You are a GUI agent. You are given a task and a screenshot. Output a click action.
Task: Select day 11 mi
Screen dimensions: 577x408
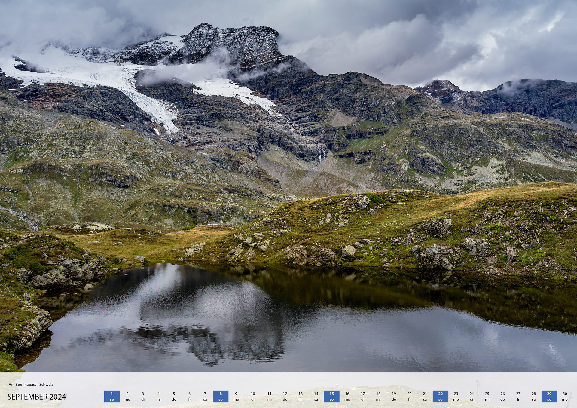(x=269, y=396)
